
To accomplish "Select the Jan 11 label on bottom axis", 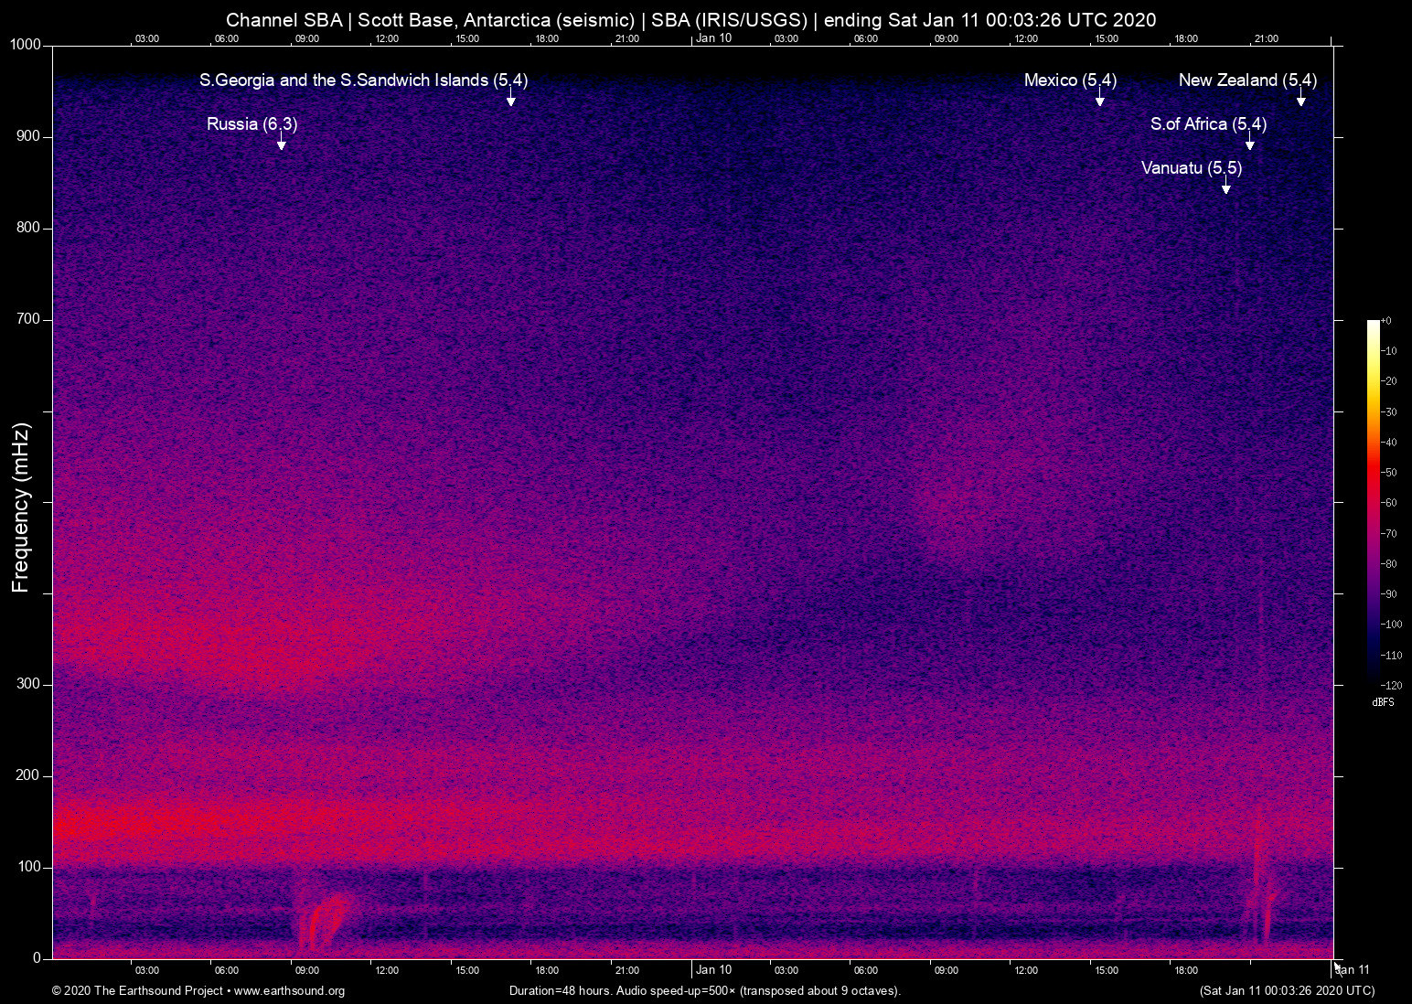I will [x=1352, y=969].
